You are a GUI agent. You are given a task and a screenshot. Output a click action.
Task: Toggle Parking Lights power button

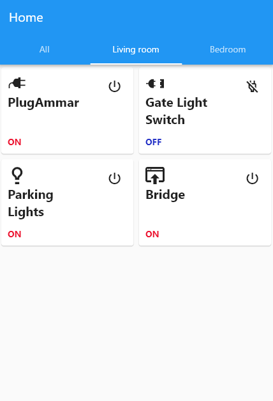[115, 178]
